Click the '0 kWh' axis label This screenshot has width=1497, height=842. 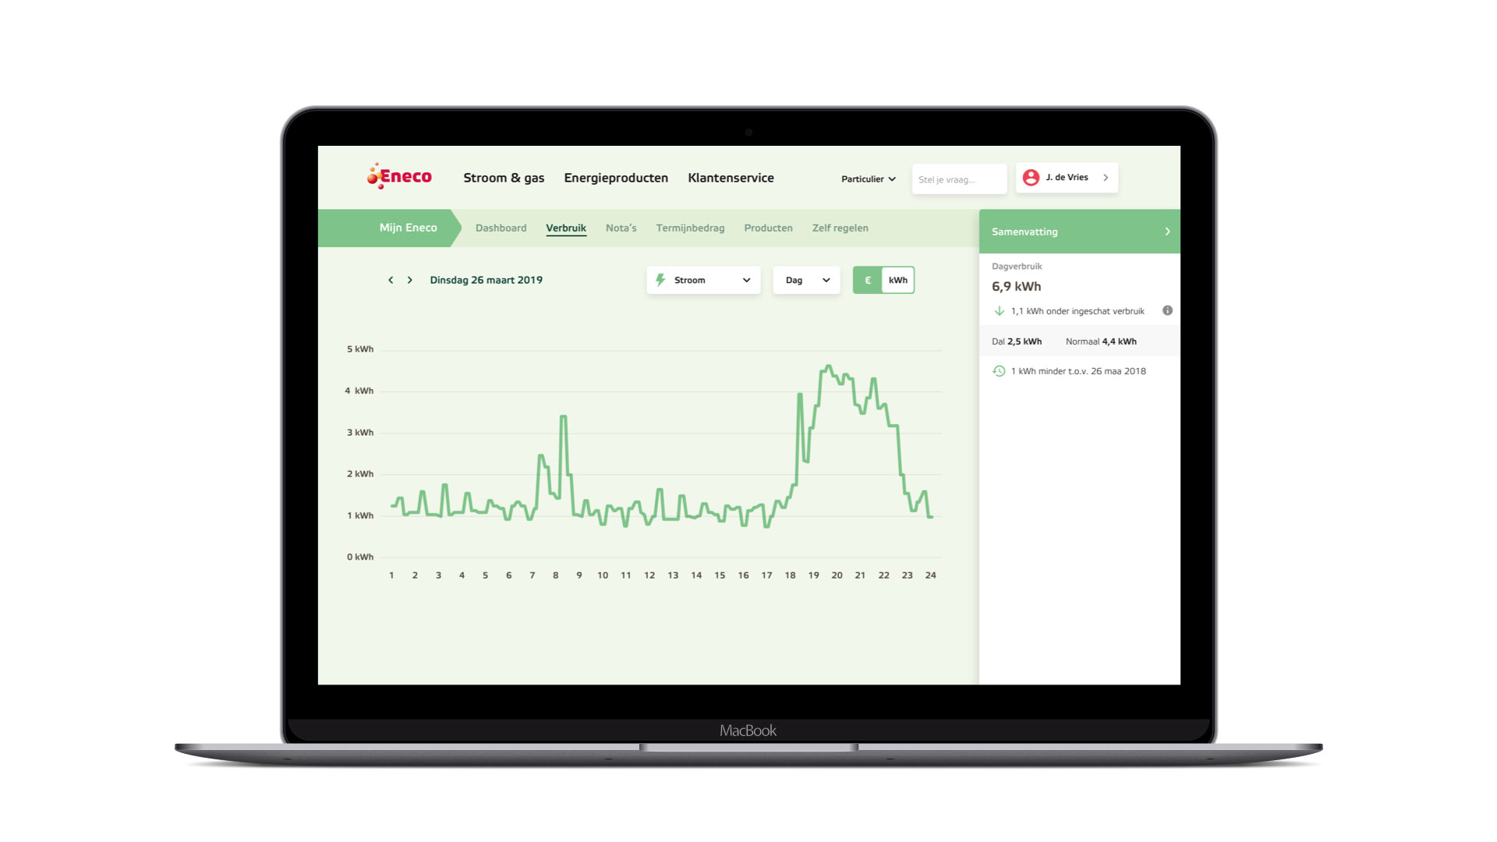point(360,557)
